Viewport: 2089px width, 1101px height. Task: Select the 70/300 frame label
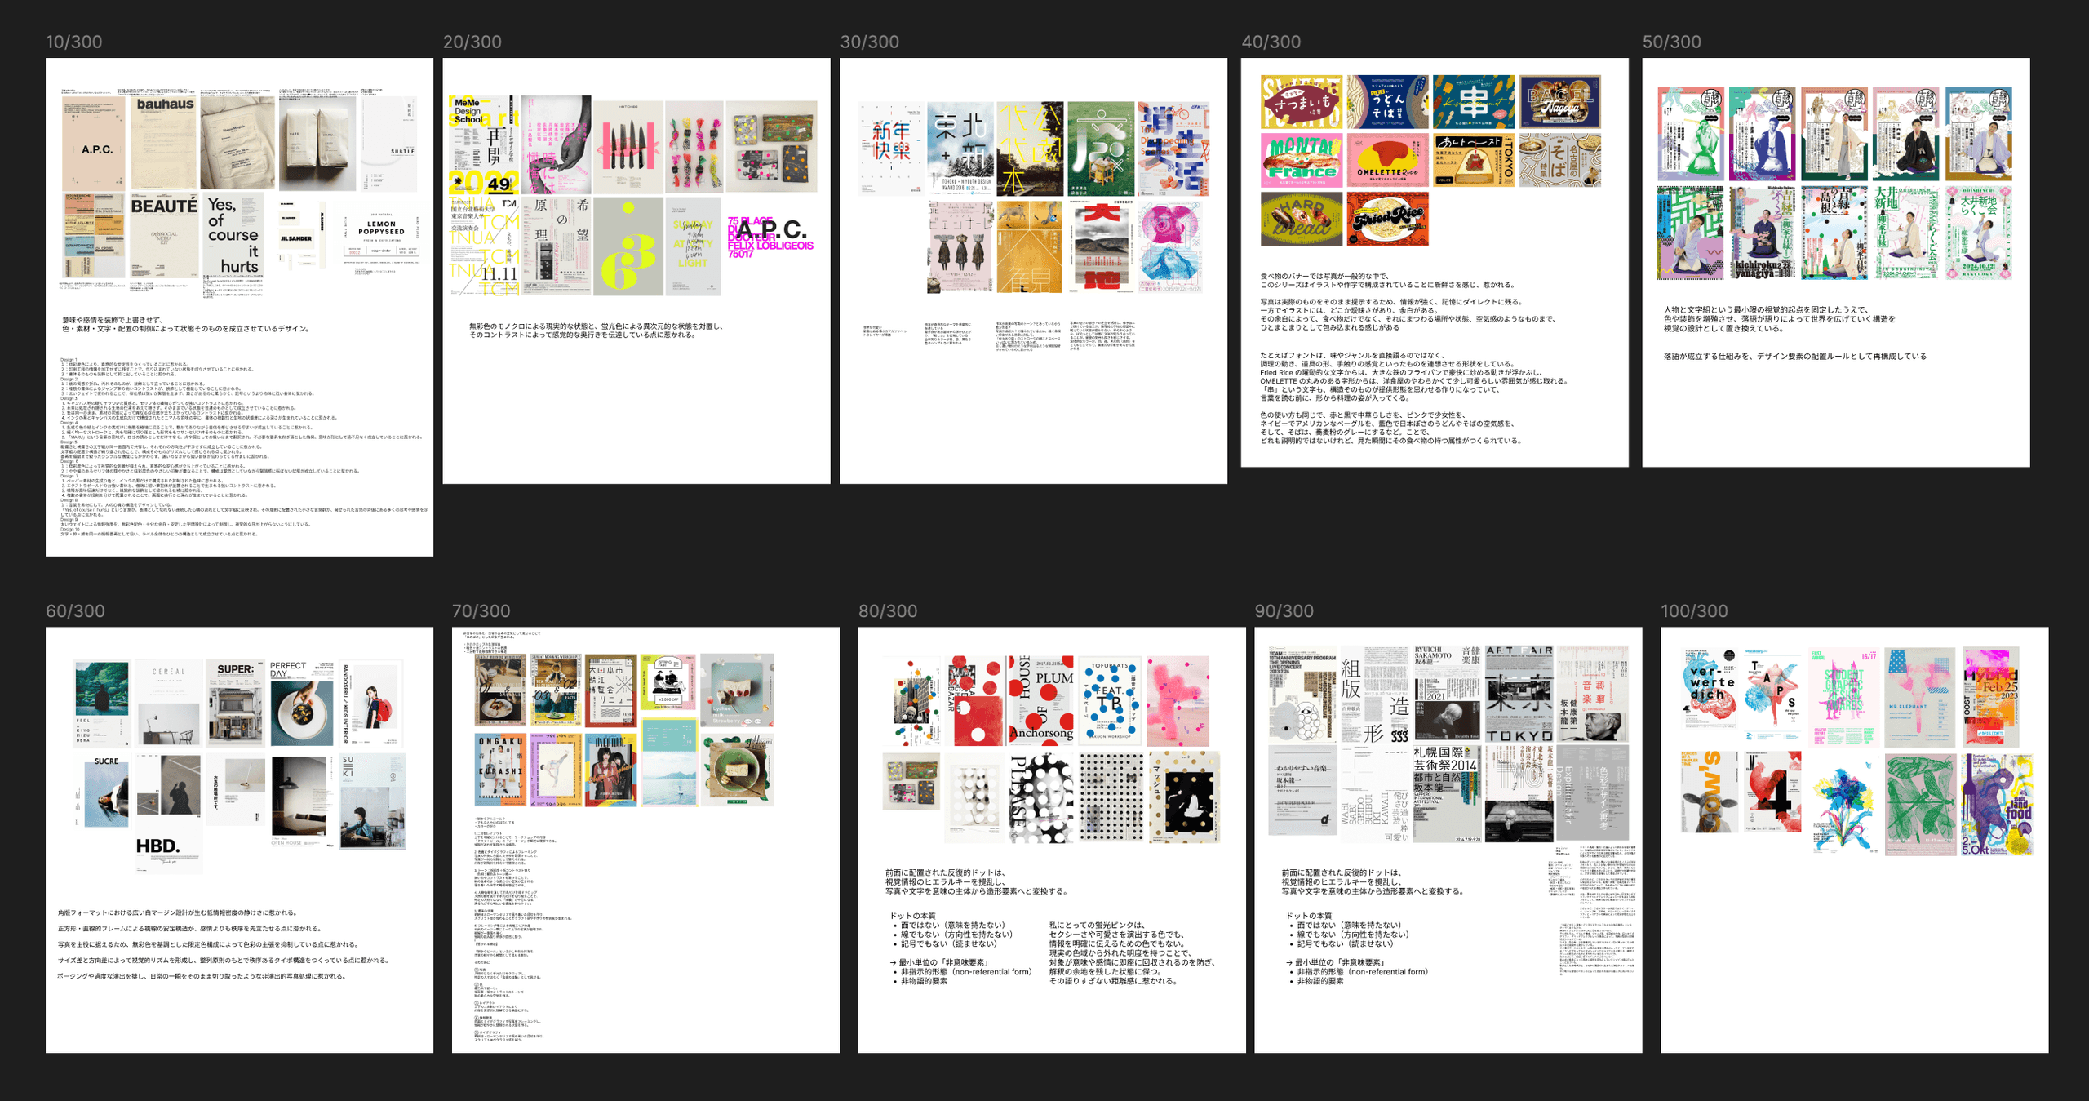tap(481, 610)
